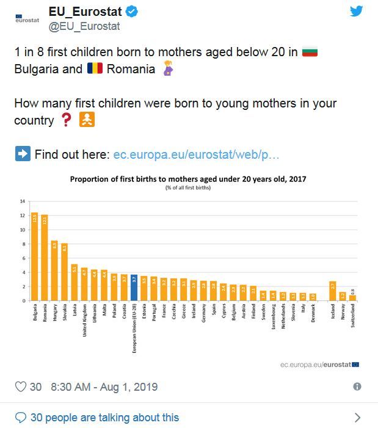Click the blue right-arrow emoji
378x428 pixels.
click(23, 154)
